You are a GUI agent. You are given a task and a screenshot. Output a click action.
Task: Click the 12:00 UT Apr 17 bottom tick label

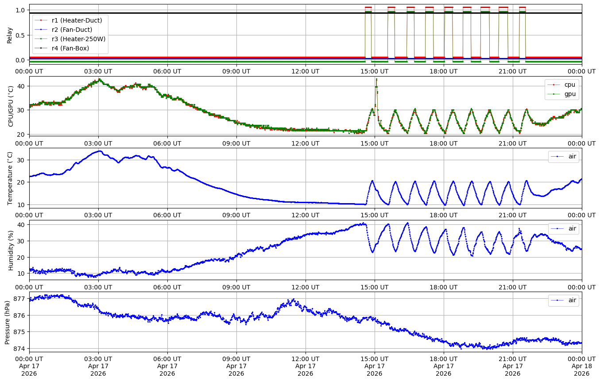pyautogui.click(x=306, y=366)
